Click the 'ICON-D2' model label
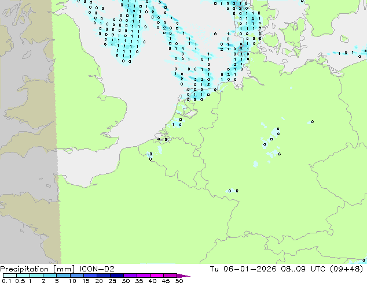The height and width of the screenshot is (283, 367). [97, 269]
